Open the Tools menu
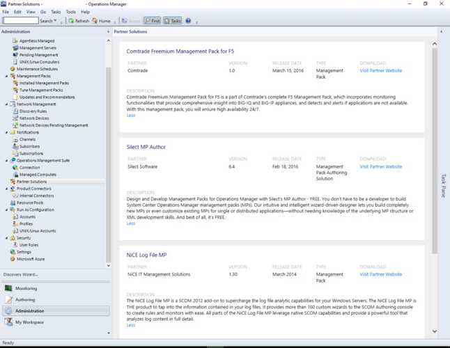This screenshot has height=348, width=450. pos(71,12)
